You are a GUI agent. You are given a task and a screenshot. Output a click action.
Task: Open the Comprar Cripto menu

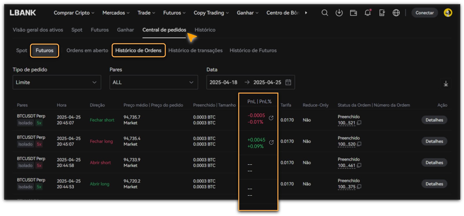click(74, 13)
